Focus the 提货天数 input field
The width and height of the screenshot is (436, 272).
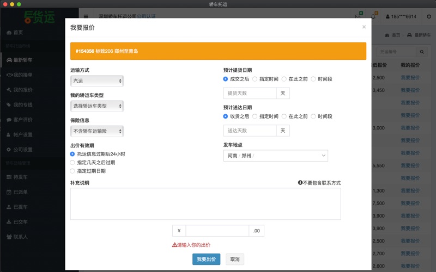click(250, 93)
